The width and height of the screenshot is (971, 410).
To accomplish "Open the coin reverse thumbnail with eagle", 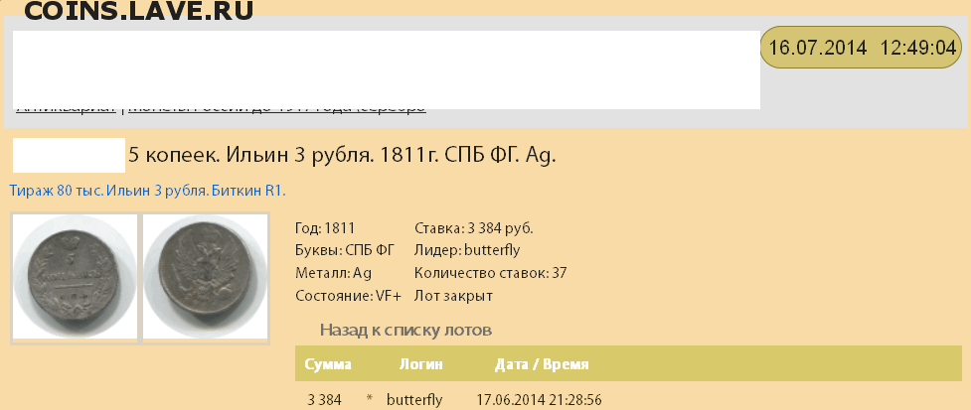I will (x=206, y=276).
